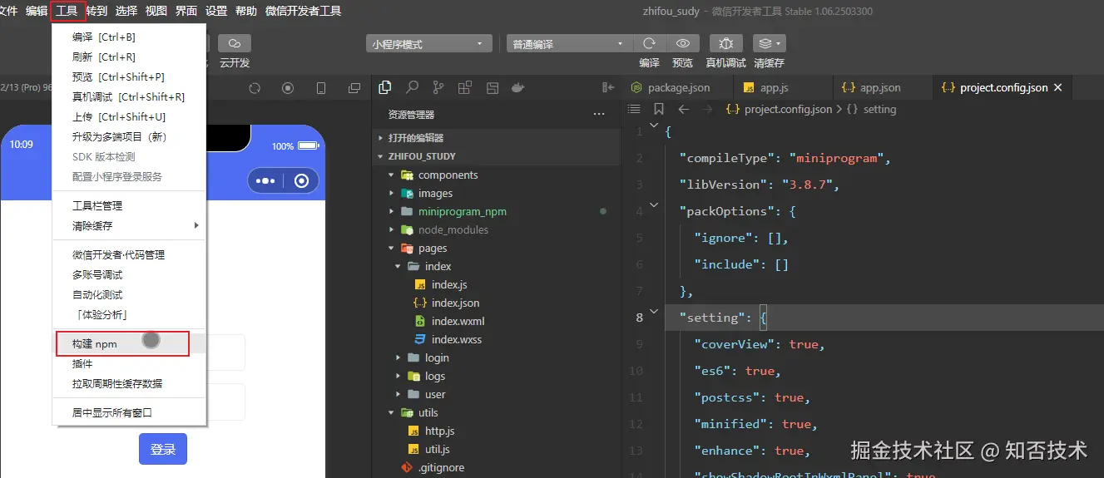
Task: Click the 真机调试 bug debug icon
Action: (725, 43)
